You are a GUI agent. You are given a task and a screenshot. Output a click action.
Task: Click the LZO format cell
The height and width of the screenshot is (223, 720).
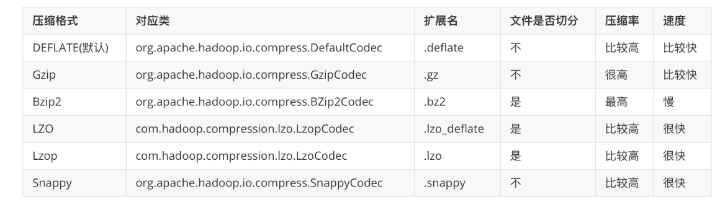(74, 129)
